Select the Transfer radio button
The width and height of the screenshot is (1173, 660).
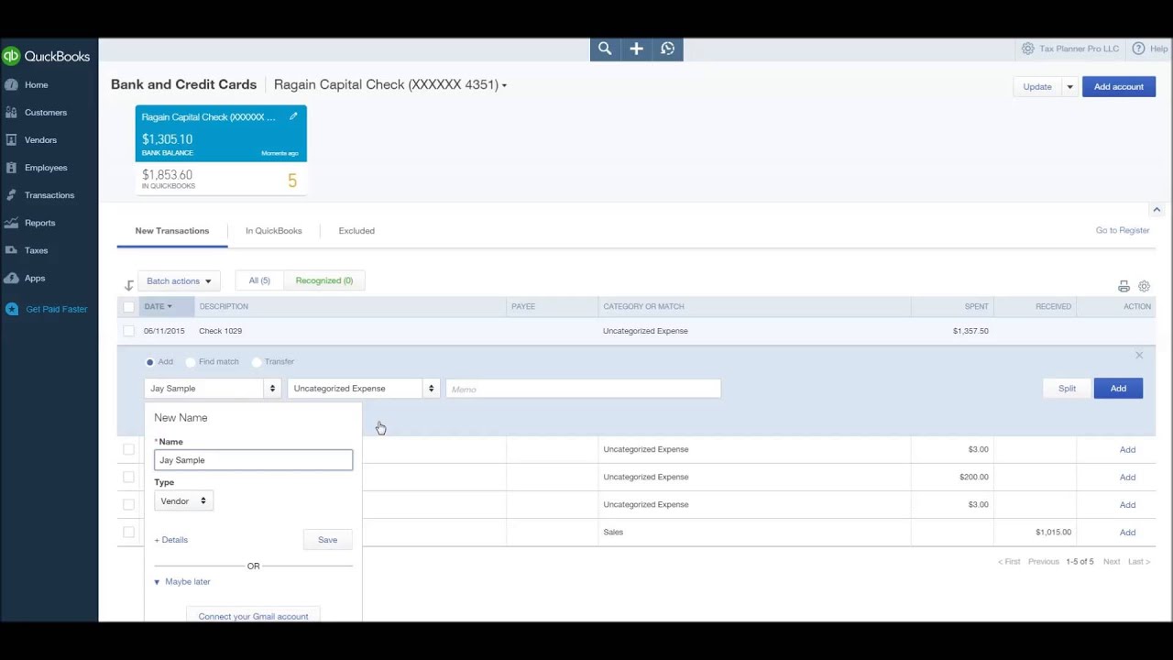(x=257, y=362)
